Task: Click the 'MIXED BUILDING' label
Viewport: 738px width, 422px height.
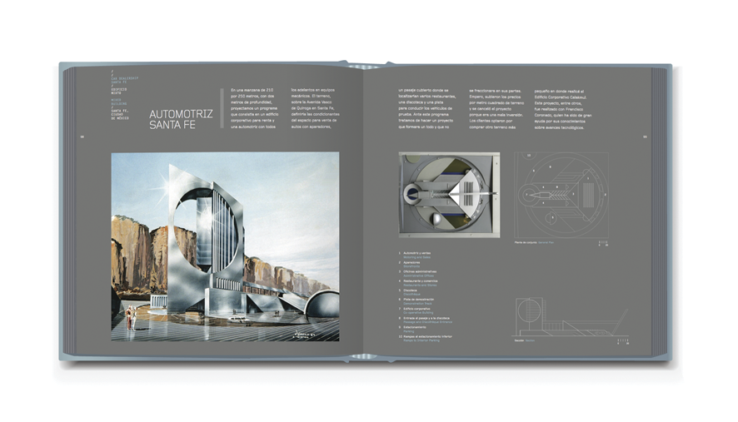Action: pos(119,102)
